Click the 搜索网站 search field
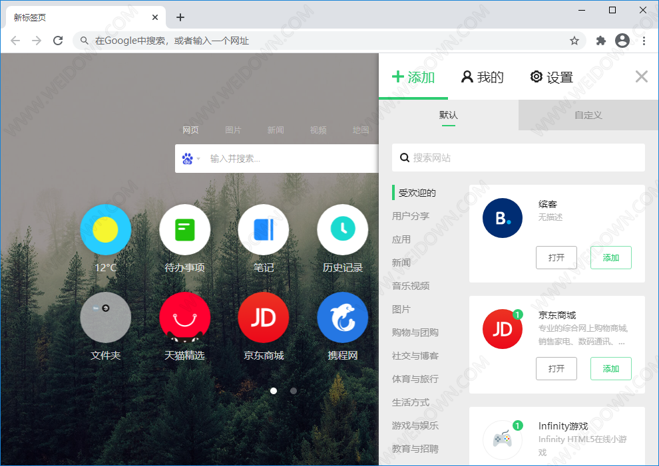This screenshot has height=466, width=659. point(518,158)
